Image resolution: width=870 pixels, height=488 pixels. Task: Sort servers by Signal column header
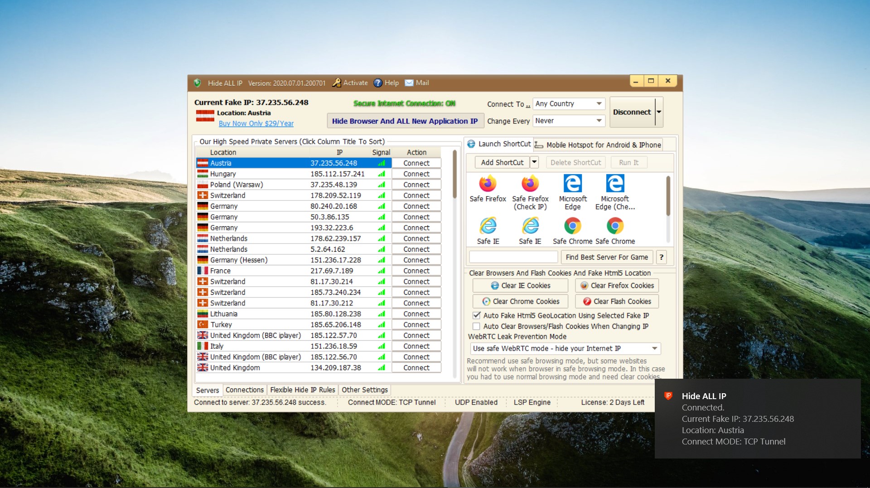coord(381,152)
